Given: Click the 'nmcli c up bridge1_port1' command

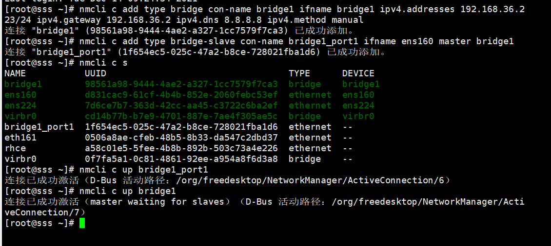Looking at the screenshot, I should tap(144, 170).
